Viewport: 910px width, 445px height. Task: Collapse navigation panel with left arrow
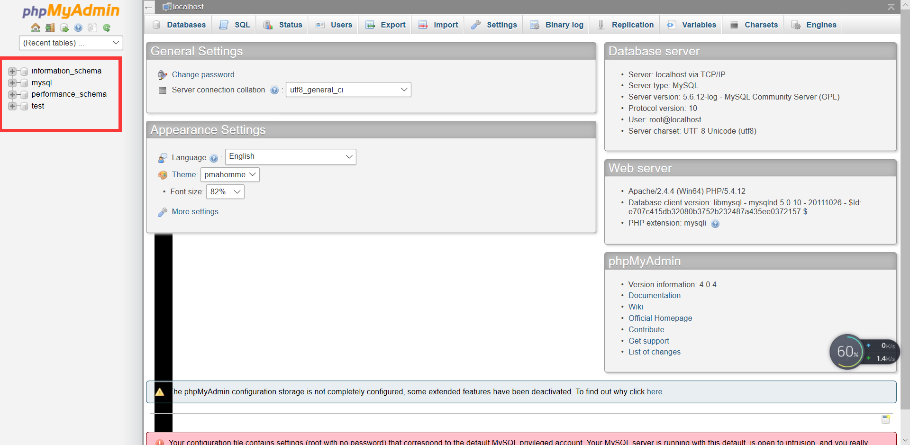coord(149,7)
